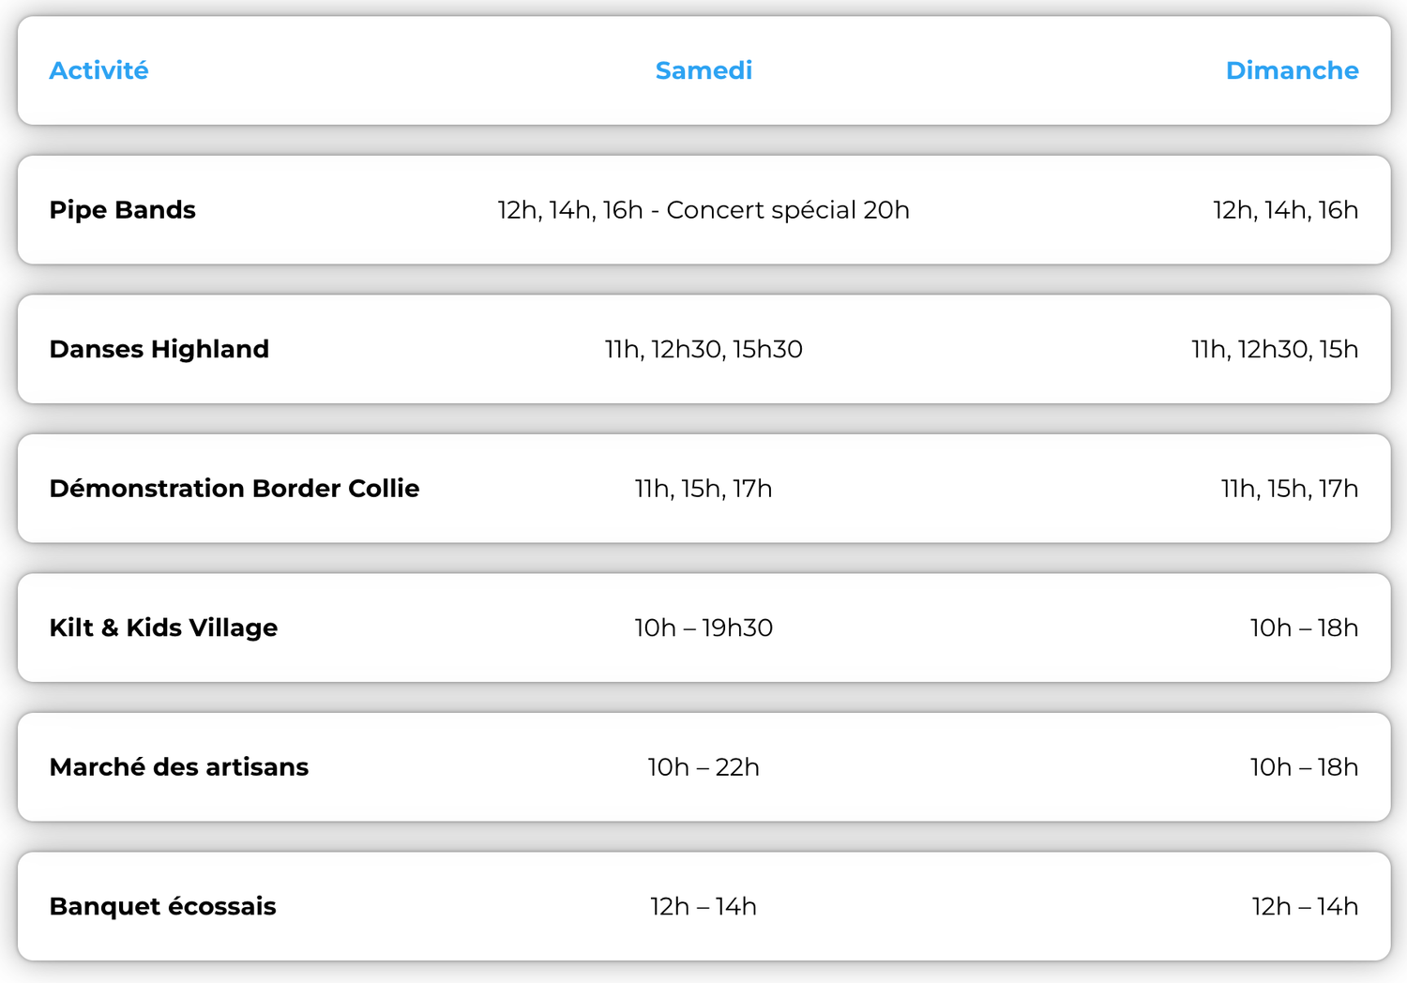The image size is (1407, 983).
Task: Click Sunday Pipe Bands times 12h, 14h, 16h
Action: coord(1285,210)
